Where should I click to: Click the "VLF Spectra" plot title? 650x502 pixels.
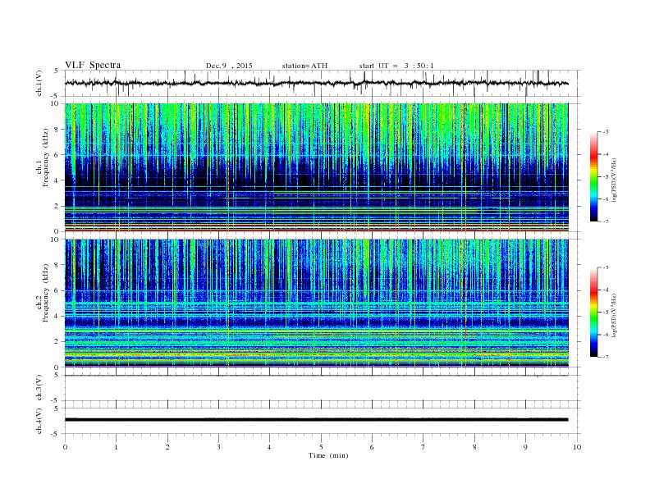click(93, 65)
